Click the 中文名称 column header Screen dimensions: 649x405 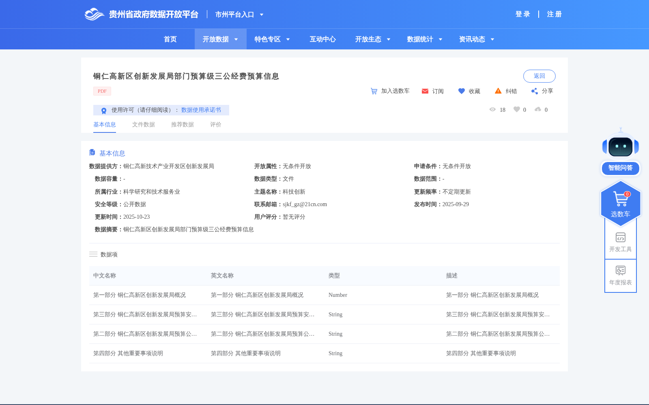pyautogui.click(x=105, y=276)
